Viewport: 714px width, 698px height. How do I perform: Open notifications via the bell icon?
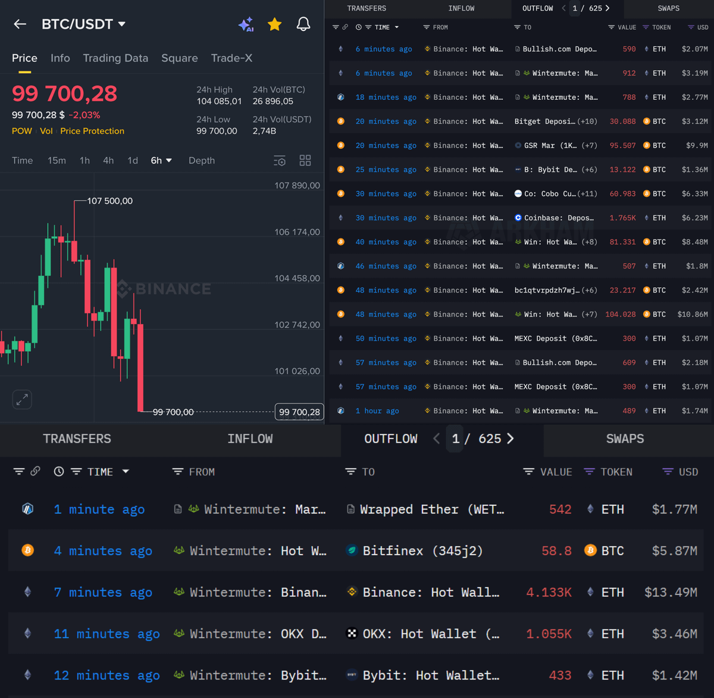[303, 24]
